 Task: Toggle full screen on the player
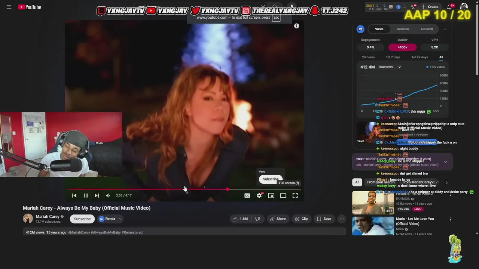[295, 195]
